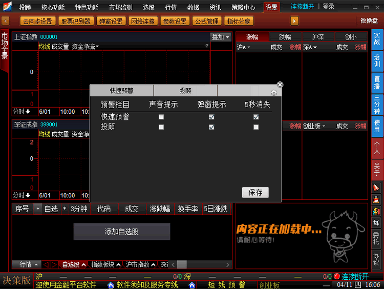The image size is (384, 289).
Task: Uncheck 弹窗提示 for 快速预警
Action: [x=211, y=117]
